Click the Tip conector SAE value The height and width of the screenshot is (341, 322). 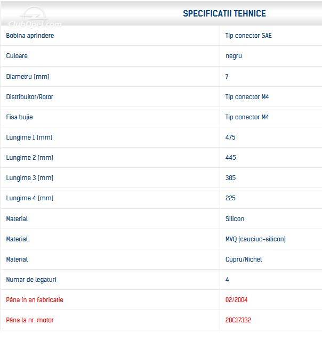click(248, 36)
